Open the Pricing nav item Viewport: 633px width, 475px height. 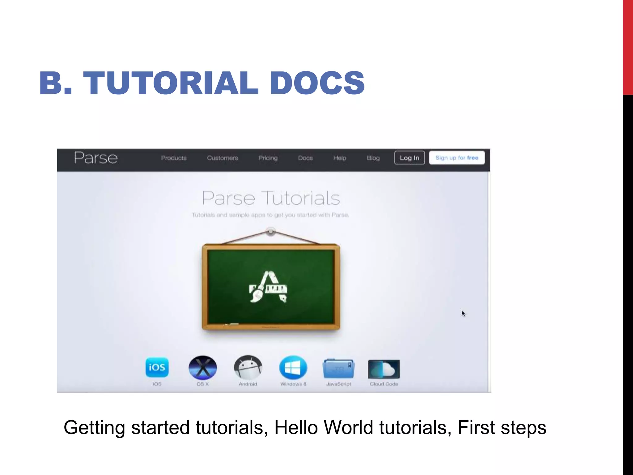coord(268,158)
